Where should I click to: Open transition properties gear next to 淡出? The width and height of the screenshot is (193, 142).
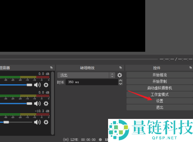coord(120,75)
